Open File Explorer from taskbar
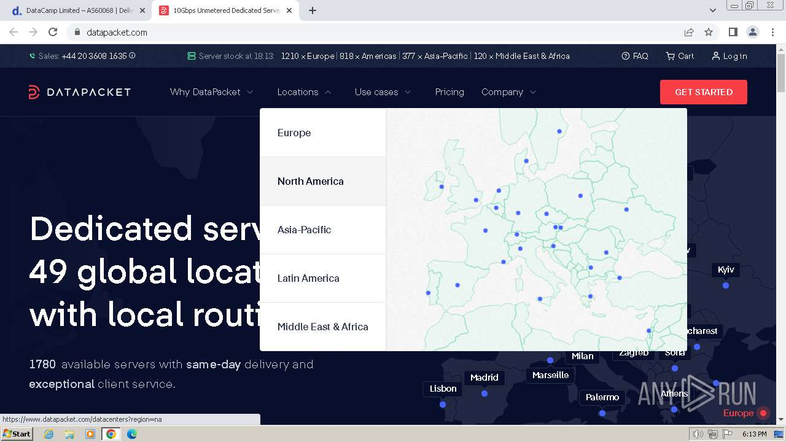786x442 pixels. [69, 434]
